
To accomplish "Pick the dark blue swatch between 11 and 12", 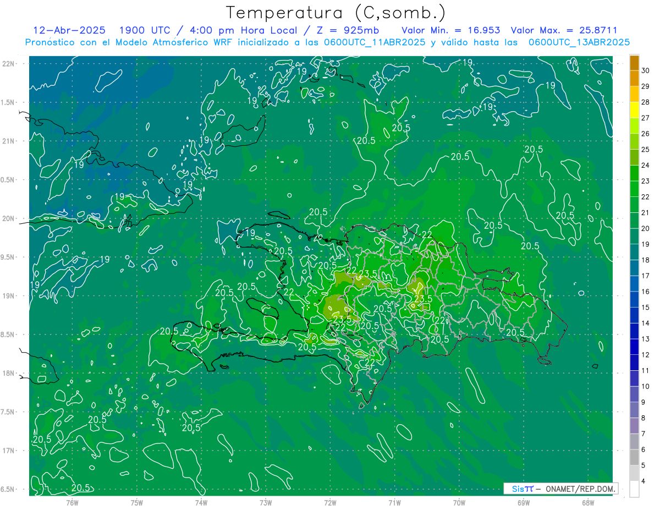I will click(x=634, y=363).
